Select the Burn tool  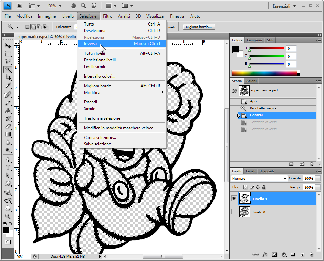(8, 150)
